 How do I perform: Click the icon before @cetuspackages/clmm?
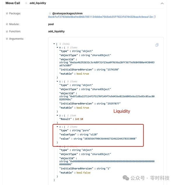click(x=50, y=13)
